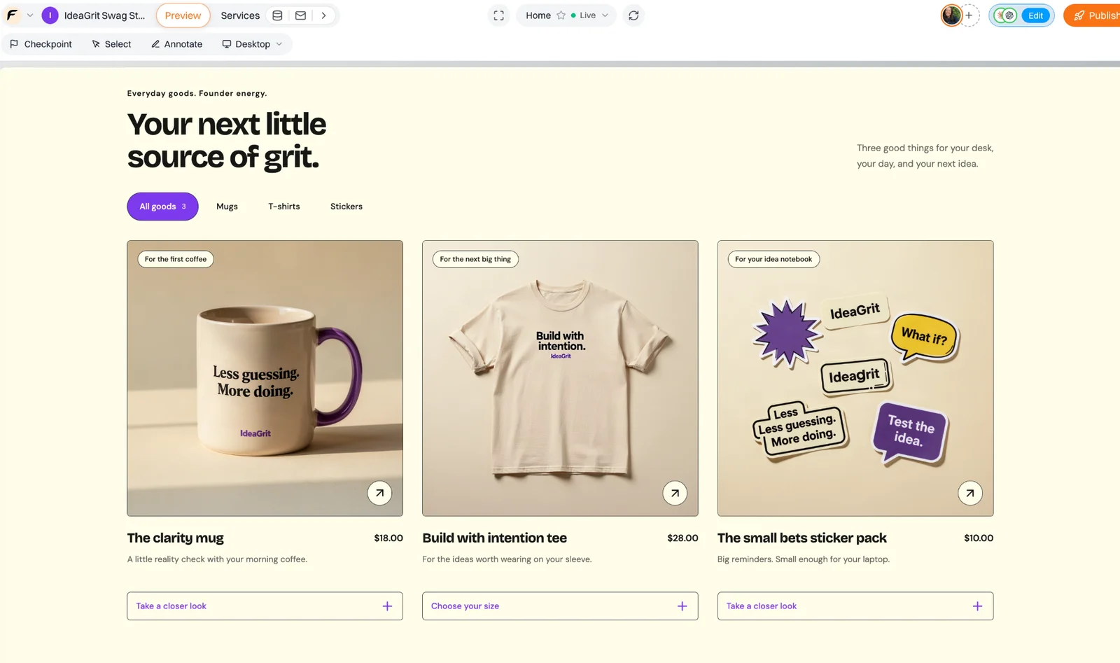This screenshot has width=1120, height=663.
Task: Click the arrow icon on sticker pack image
Action: 970,493
